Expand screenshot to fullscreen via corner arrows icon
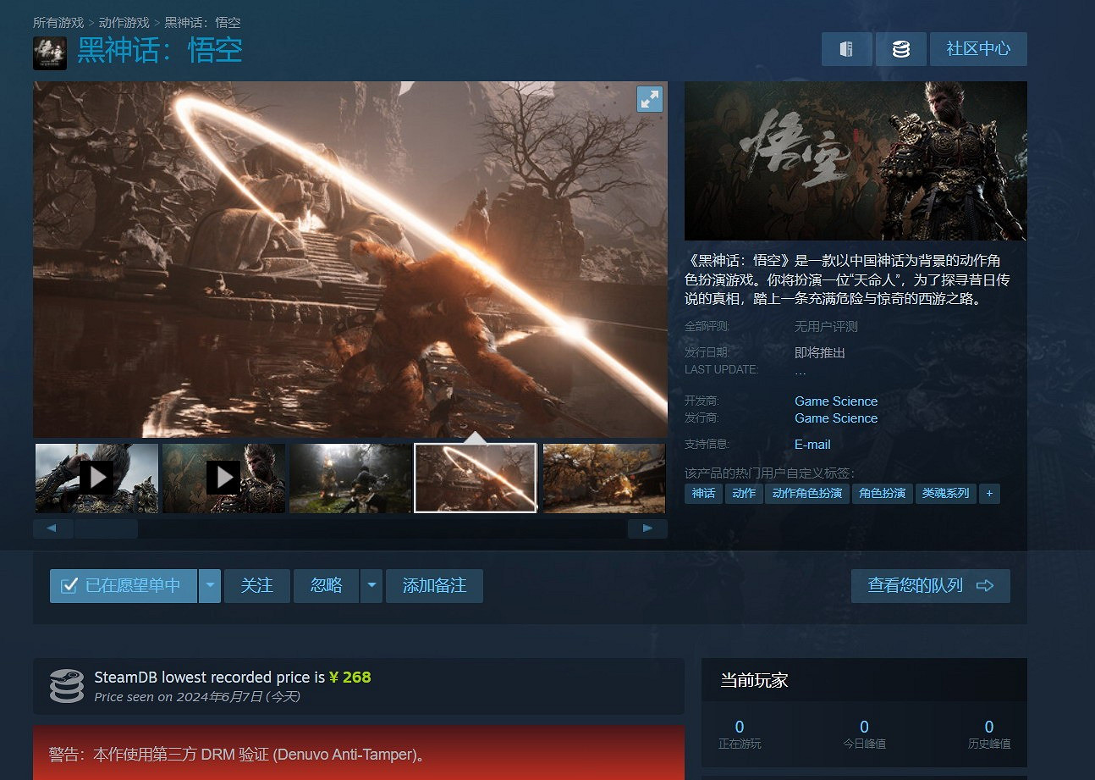This screenshot has height=780, width=1095. [x=649, y=99]
